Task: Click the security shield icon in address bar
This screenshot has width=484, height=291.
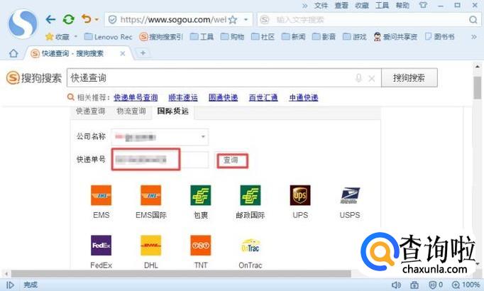Action: (113, 20)
